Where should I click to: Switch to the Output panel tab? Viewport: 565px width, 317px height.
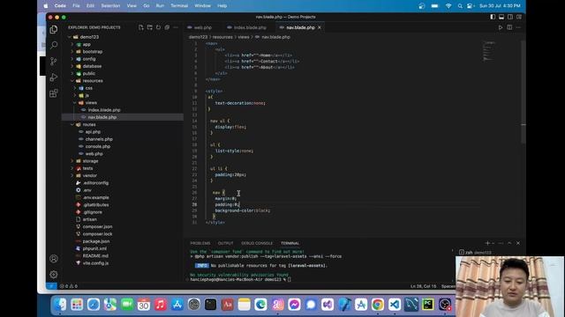[226, 243]
